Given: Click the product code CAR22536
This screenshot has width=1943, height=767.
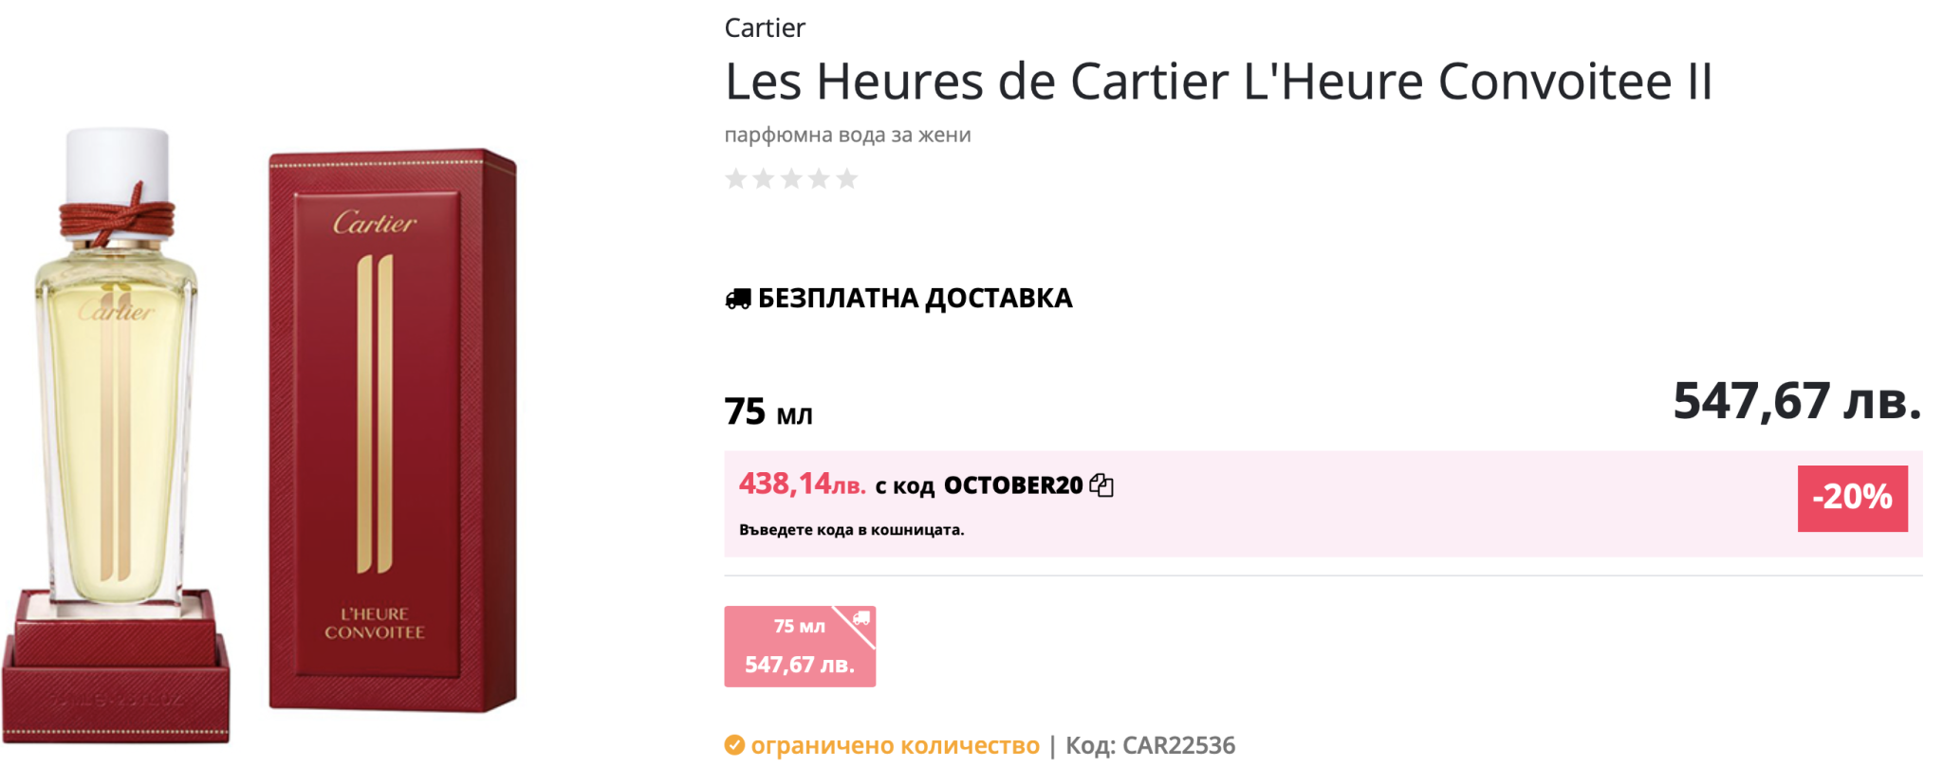Looking at the screenshot, I should coord(1178,746).
